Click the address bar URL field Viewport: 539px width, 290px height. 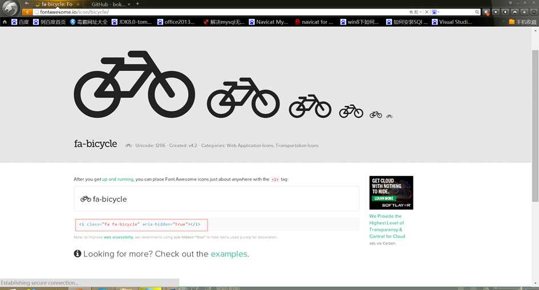pos(220,12)
